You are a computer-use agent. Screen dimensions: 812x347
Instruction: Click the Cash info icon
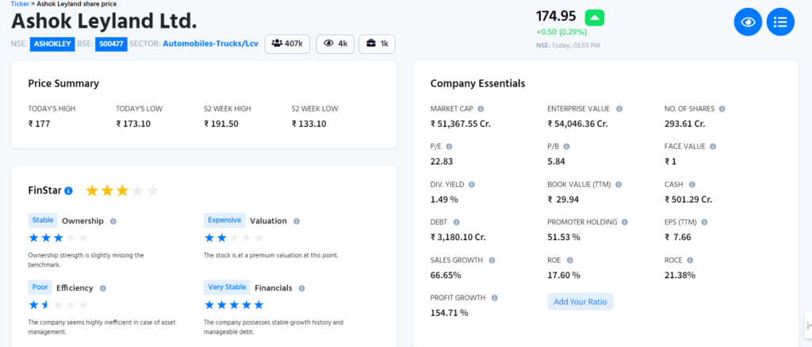691,185
